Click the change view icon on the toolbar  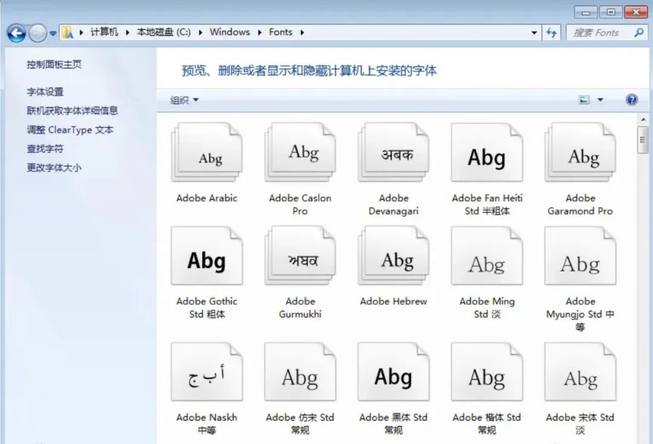click(x=584, y=99)
